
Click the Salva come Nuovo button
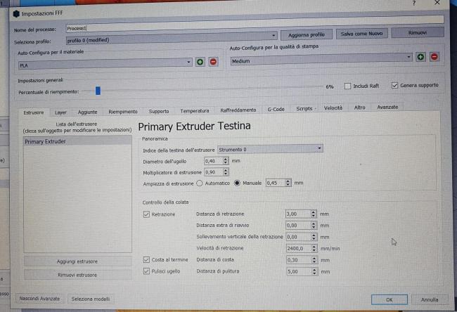[361, 34]
